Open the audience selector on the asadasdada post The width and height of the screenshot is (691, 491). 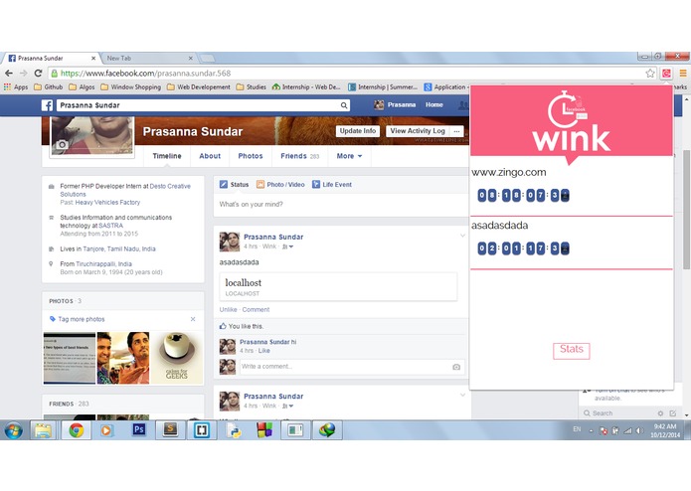point(287,246)
